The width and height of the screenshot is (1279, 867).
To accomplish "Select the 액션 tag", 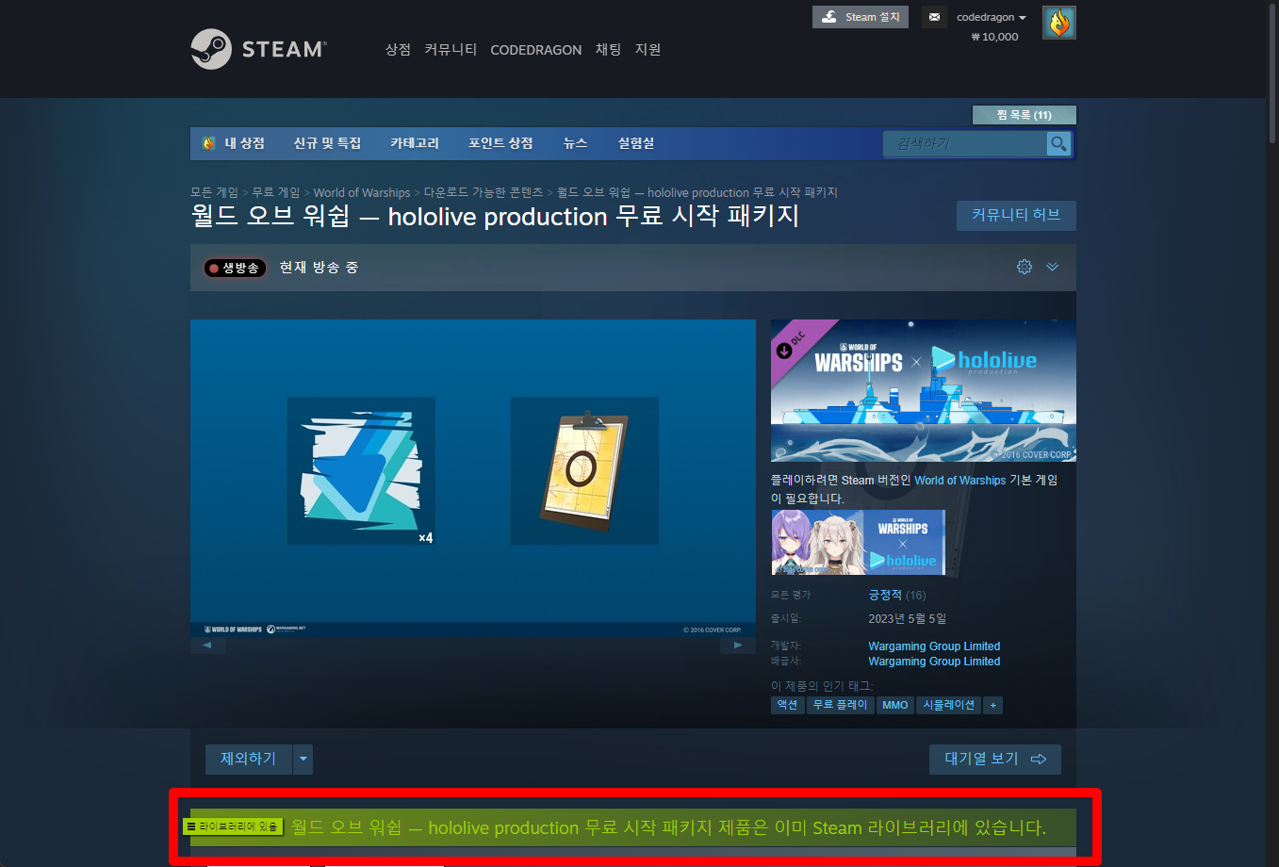I will [x=788, y=705].
